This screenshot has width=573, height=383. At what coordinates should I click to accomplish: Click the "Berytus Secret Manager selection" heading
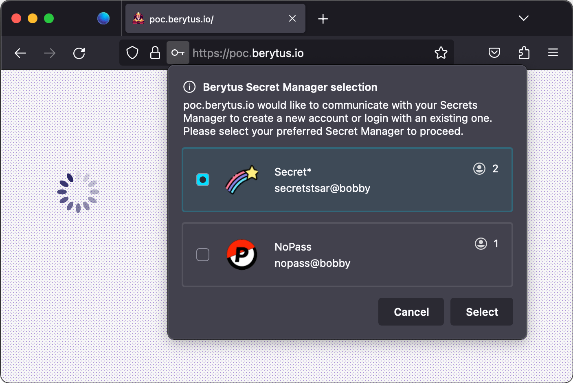click(x=290, y=87)
